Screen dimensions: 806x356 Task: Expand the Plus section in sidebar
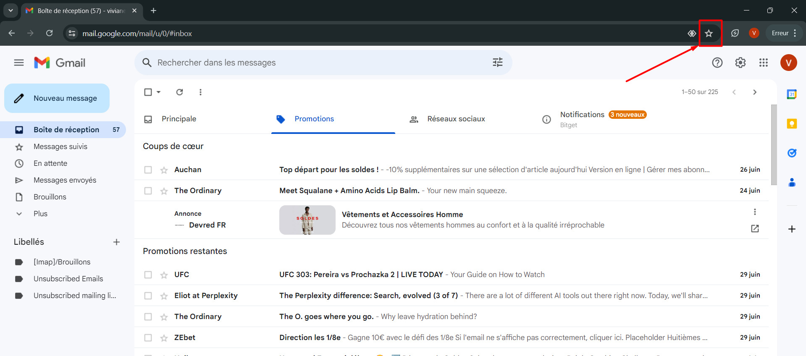40,214
